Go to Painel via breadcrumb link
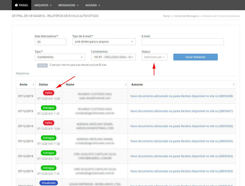 [x=167, y=16]
